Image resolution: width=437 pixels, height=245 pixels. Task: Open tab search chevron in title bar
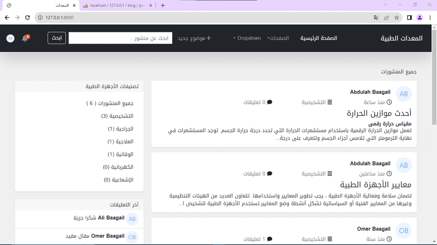pos(385,5)
